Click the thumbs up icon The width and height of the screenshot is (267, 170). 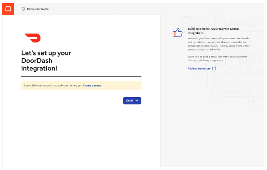[178, 32]
